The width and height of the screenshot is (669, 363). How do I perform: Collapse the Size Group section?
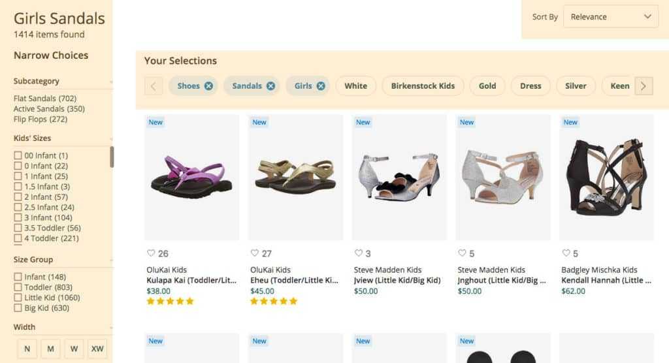pyautogui.click(x=111, y=260)
